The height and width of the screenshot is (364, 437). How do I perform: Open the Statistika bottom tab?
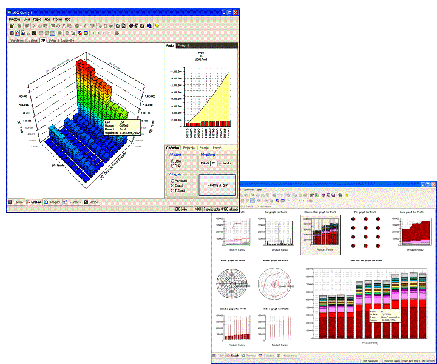[x=72, y=202]
